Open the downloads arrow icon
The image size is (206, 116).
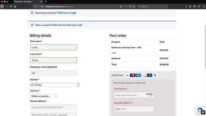[x=186, y=6]
